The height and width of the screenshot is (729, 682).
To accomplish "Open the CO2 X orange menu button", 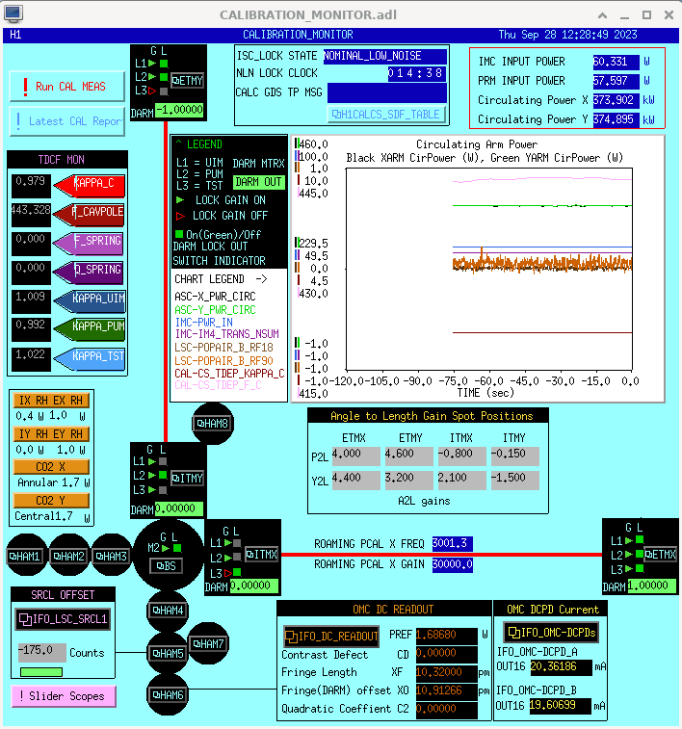I will click(51, 466).
